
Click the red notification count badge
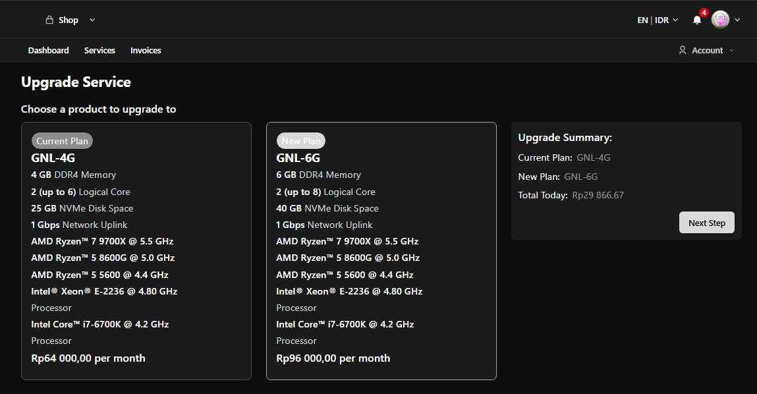pos(704,13)
